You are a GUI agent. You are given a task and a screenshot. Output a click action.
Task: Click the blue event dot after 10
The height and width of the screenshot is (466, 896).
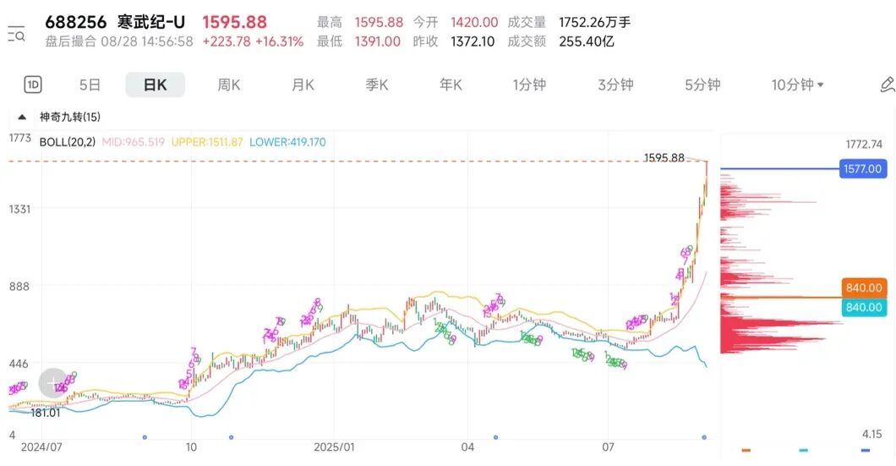tap(231, 437)
